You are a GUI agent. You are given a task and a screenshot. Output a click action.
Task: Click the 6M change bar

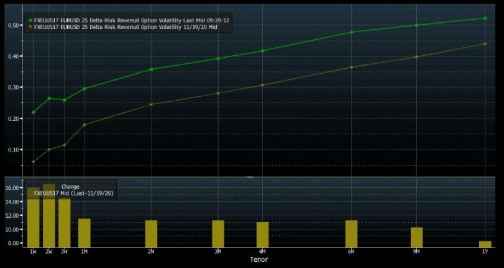click(352, 234)
